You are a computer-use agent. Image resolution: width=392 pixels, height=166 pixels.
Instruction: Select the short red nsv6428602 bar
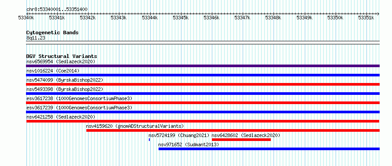point(241,140)
